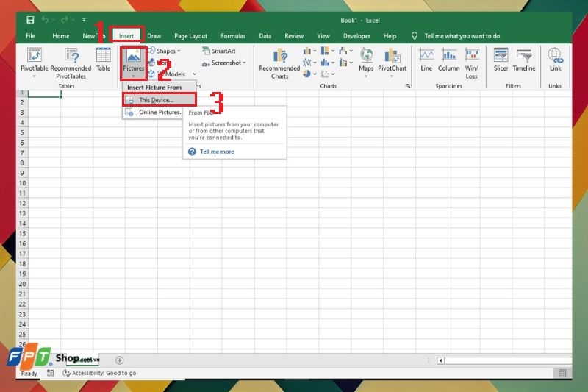This screenshot has height=392, width=588.
Task: Add a Line sparkline
Action: pos(426,60)
